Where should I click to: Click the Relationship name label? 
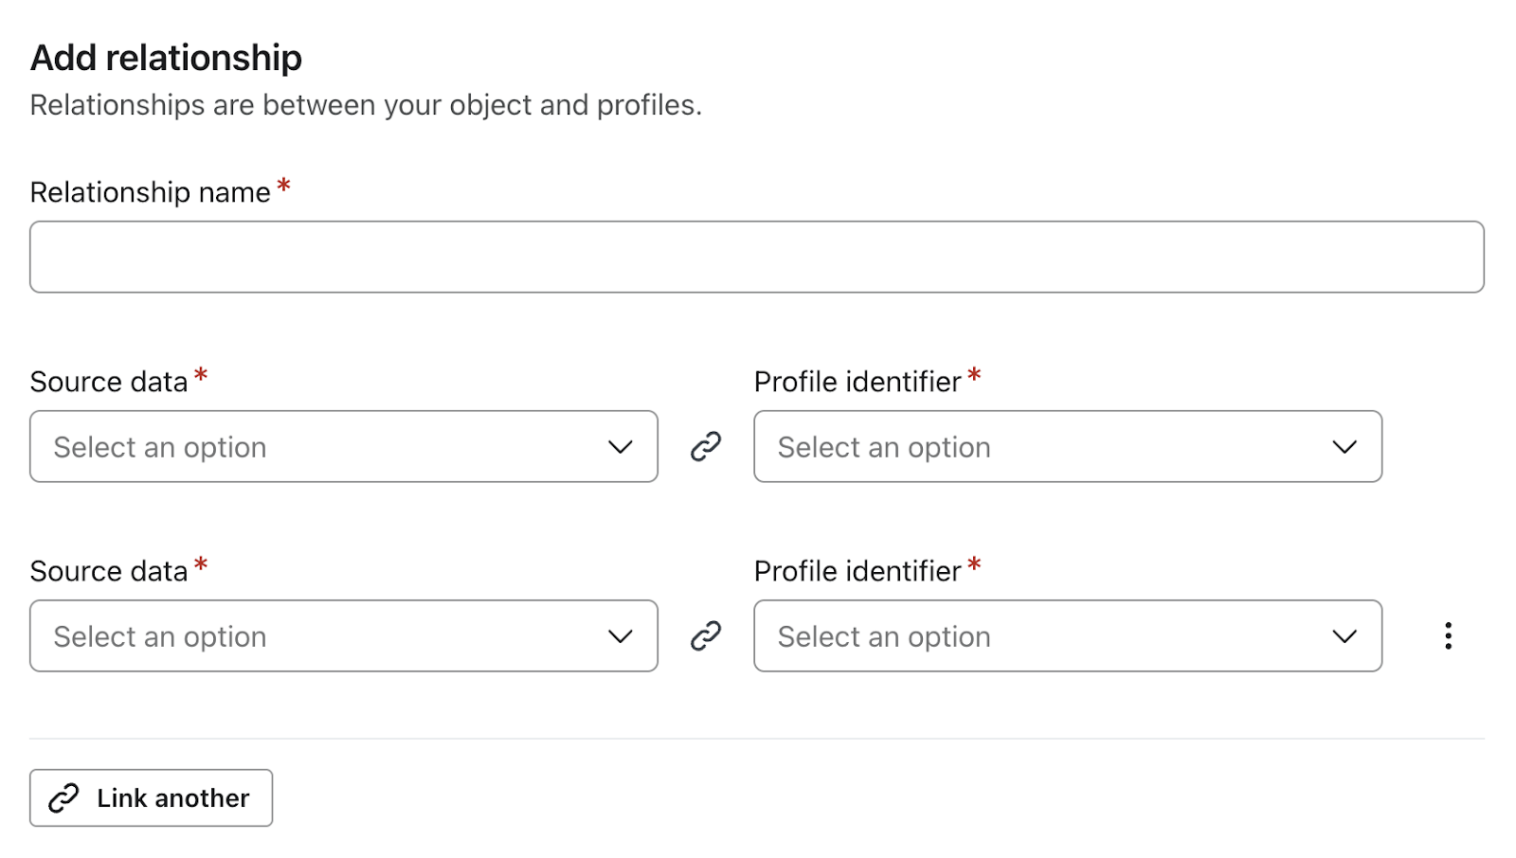150,192
